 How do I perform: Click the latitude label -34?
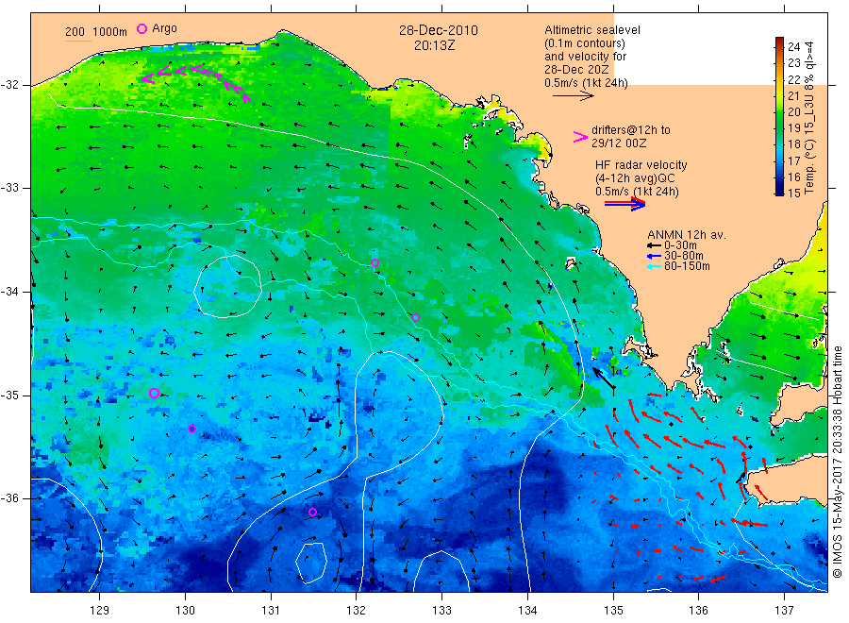click(x=10, y=292)
